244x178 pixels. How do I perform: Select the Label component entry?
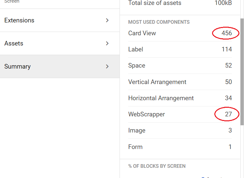[x=136, y=49]
